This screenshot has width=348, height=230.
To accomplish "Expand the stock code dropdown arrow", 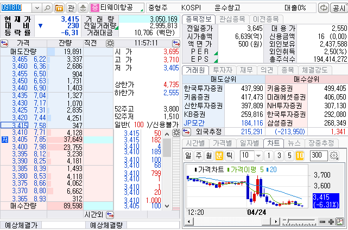I will (37, 8).
